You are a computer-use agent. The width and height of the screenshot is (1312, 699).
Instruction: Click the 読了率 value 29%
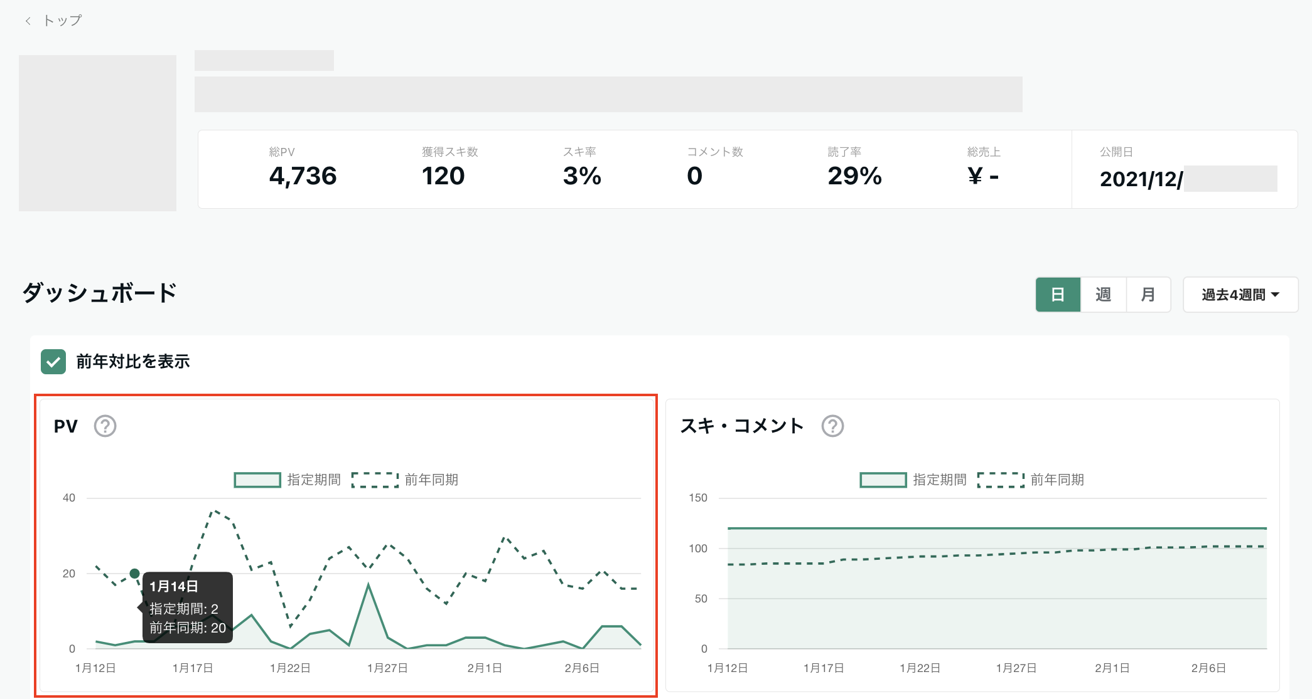854,176
